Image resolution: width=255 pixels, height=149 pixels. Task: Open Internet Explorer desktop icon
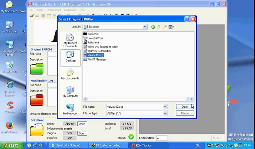[10, 89]
